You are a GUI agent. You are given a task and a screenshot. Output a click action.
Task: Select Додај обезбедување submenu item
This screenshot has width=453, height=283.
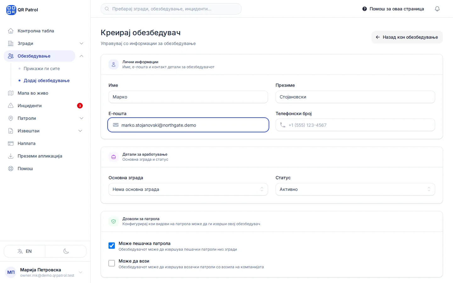click(47, 80)
